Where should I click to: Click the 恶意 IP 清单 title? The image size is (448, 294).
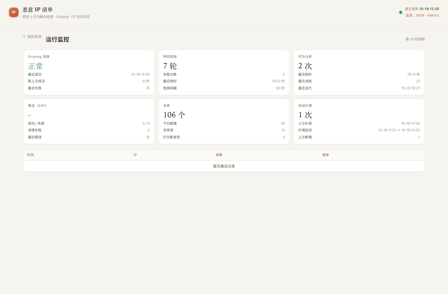(38, 10)
